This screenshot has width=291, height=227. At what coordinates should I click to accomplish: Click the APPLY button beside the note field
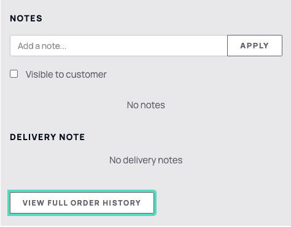(x=255, y=46)
